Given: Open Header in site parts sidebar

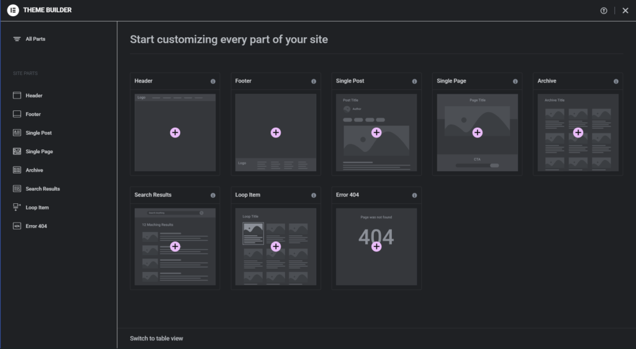Looking at the screenshot, I should click(x=34, y=95).
